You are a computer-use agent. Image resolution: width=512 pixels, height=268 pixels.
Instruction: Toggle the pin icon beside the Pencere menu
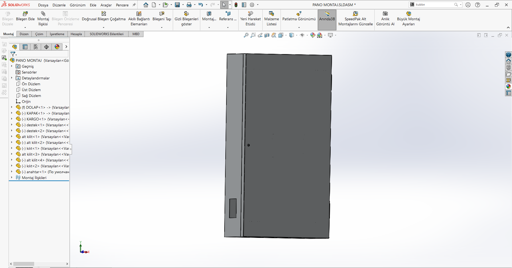coord(134,5)
